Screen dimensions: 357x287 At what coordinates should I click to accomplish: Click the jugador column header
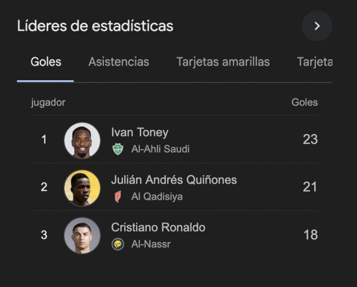pos(48,102)
